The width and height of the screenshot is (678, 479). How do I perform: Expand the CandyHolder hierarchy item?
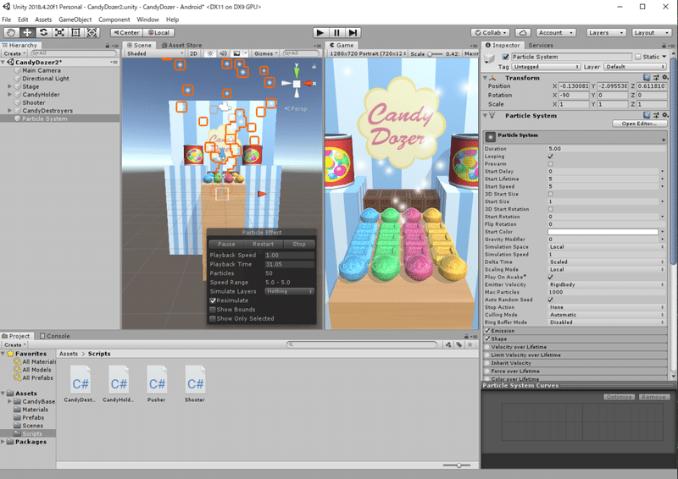tap(9, 94)
